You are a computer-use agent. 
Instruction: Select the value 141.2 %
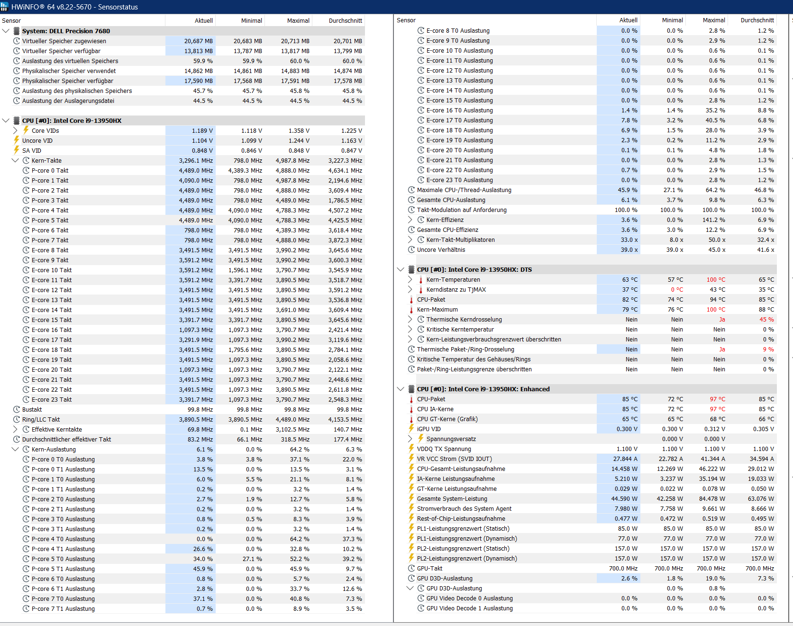click(x=714, y=220)
